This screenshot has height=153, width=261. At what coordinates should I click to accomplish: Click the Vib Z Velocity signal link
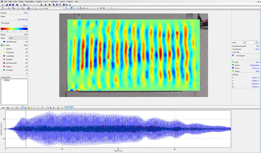[x=23, y=19]
